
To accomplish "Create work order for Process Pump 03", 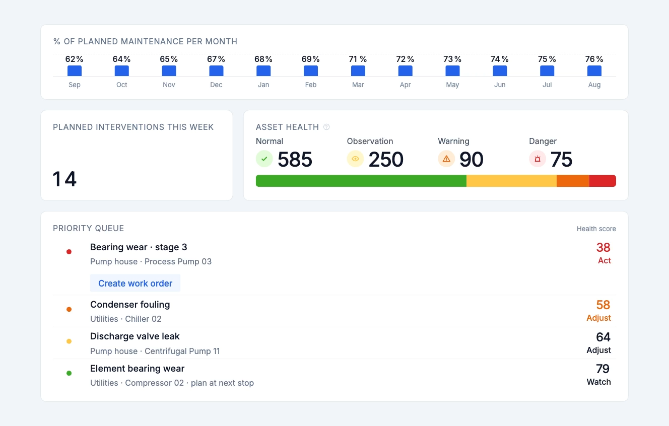I will point(135,283).
